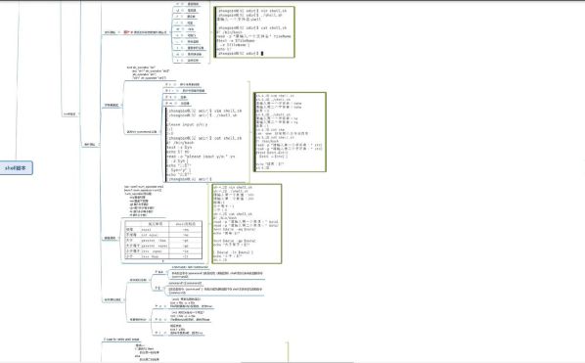Select the 'num_operator' options note block
Screen dimensions: 585x363
click(x=144, y=201)
